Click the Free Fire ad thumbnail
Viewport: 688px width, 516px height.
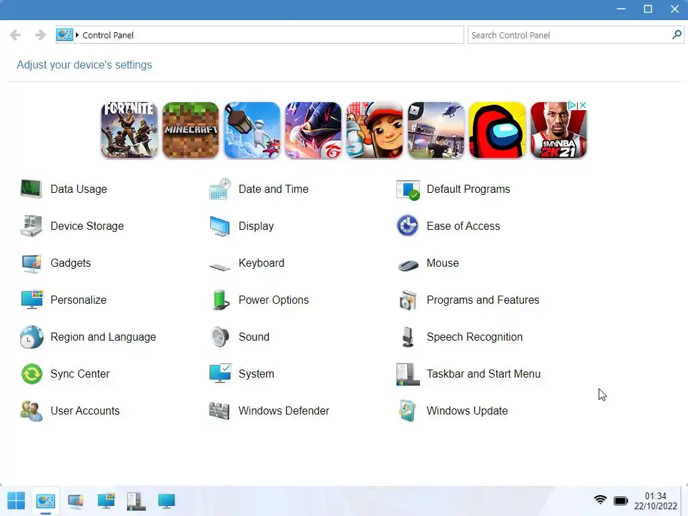(x=313, y=130)
